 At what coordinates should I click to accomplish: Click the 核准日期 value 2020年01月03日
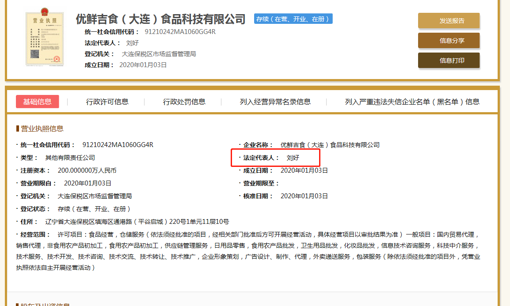pos(304,196)
